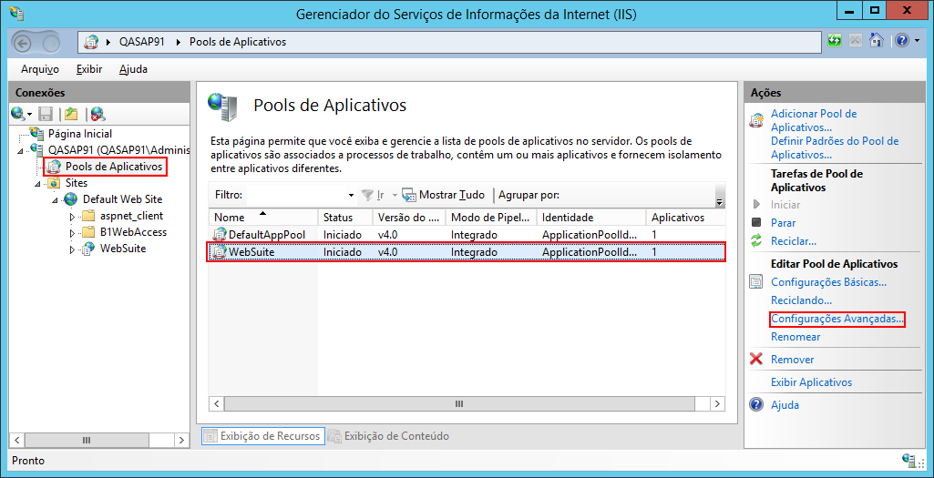Sort by the Modo de Pipel... column header
The image size is (934, 478).
coord(491,218)
